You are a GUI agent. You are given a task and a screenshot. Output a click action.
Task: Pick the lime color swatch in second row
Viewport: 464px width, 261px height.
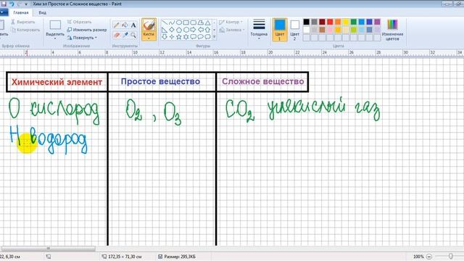[354, 30]
